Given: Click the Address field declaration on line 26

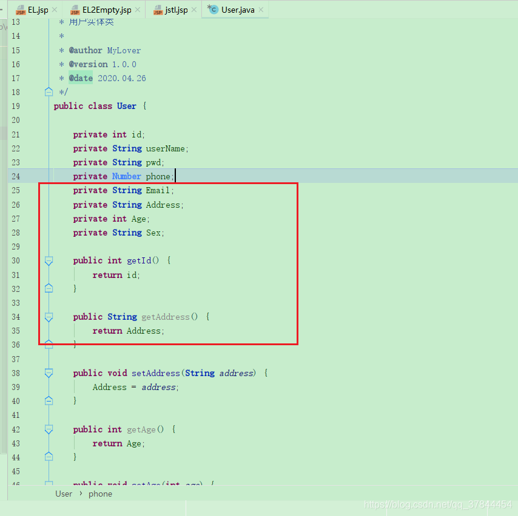Looking at the screenshot, I should tap(163, 205).
